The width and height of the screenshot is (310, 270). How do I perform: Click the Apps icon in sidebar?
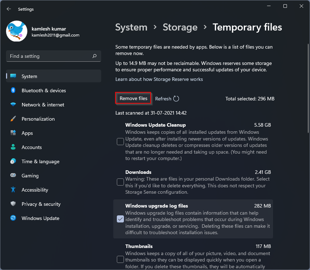click(13, 133)
